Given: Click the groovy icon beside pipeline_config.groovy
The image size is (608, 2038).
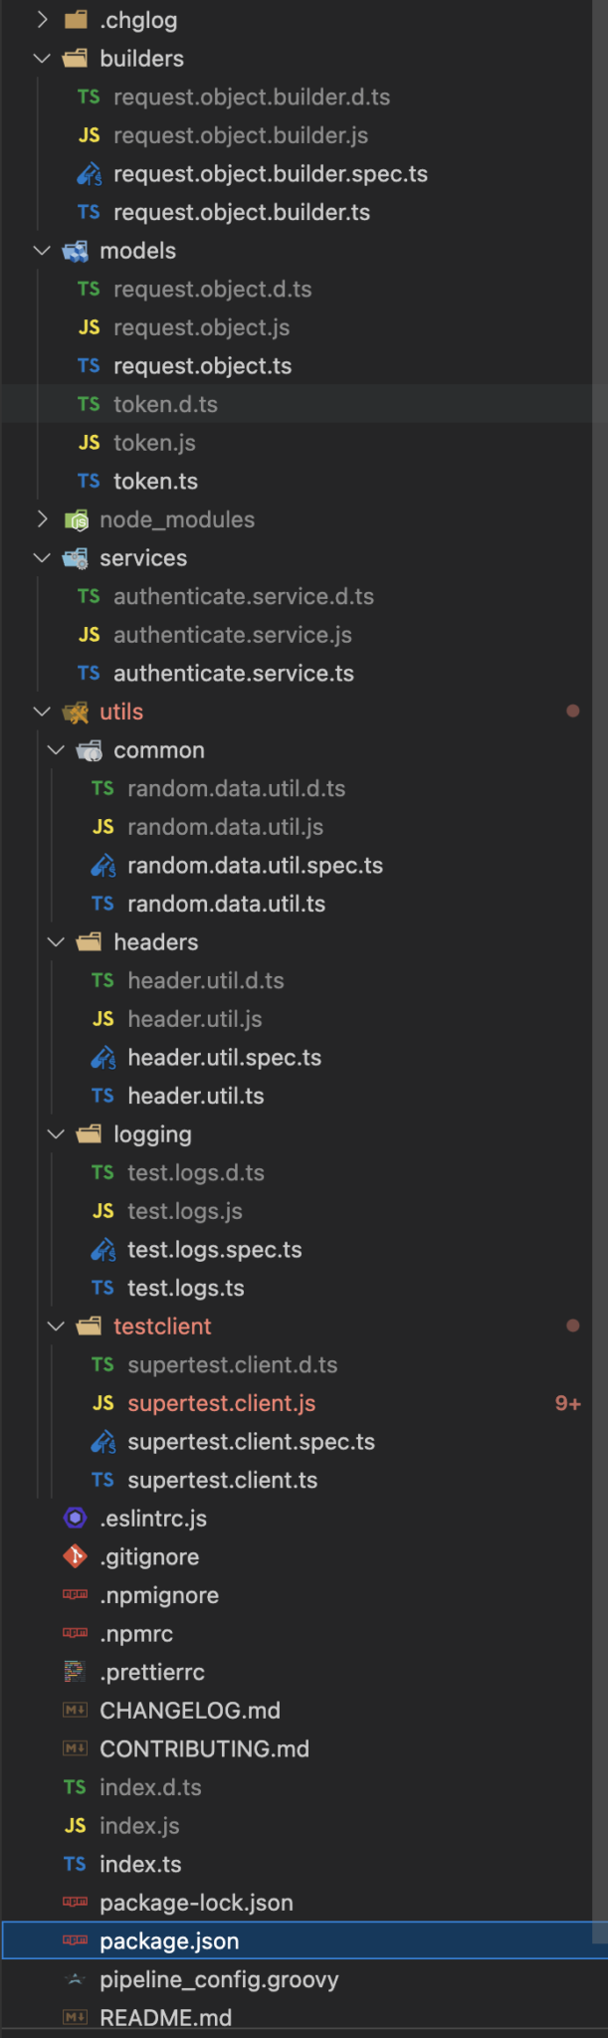Looking at the screenshot, I should [x=75, y=1979].
